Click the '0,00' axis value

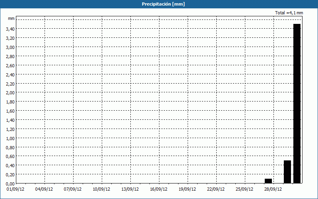[10, 184]
